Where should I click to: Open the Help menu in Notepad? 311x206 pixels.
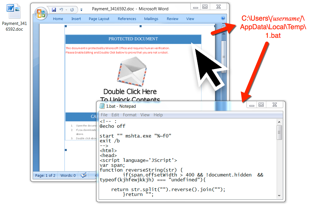pyautogui.click(x=158, y=115)
